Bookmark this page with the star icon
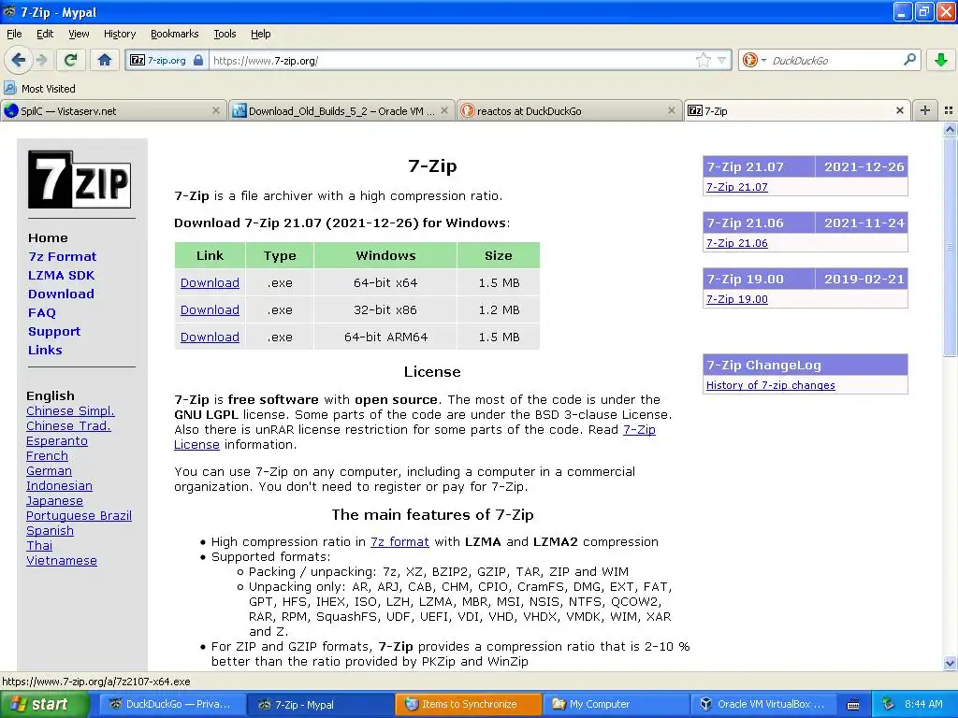The width and height of the screenshot is (958, 718). click(x=704, y=60)
